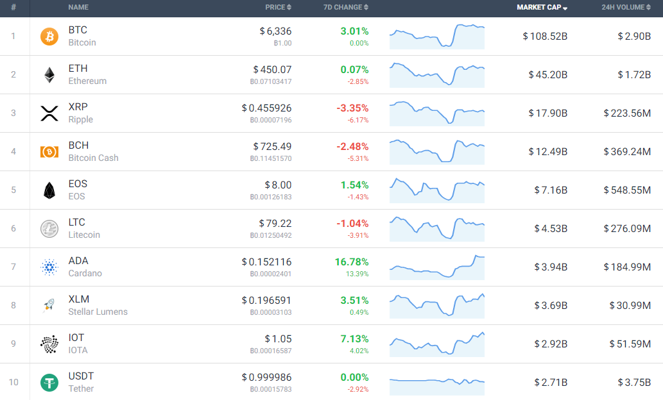Click the Stellar volume $30.99M
663x400 pixels.
tap(630, 305)
